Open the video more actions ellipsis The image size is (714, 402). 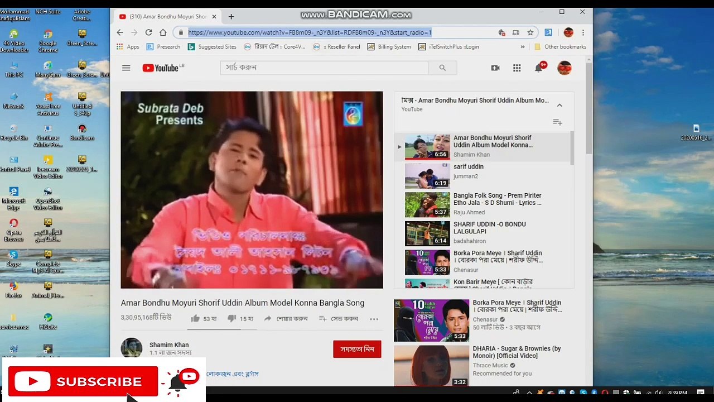pyautogui.click(x=374, y=319)
